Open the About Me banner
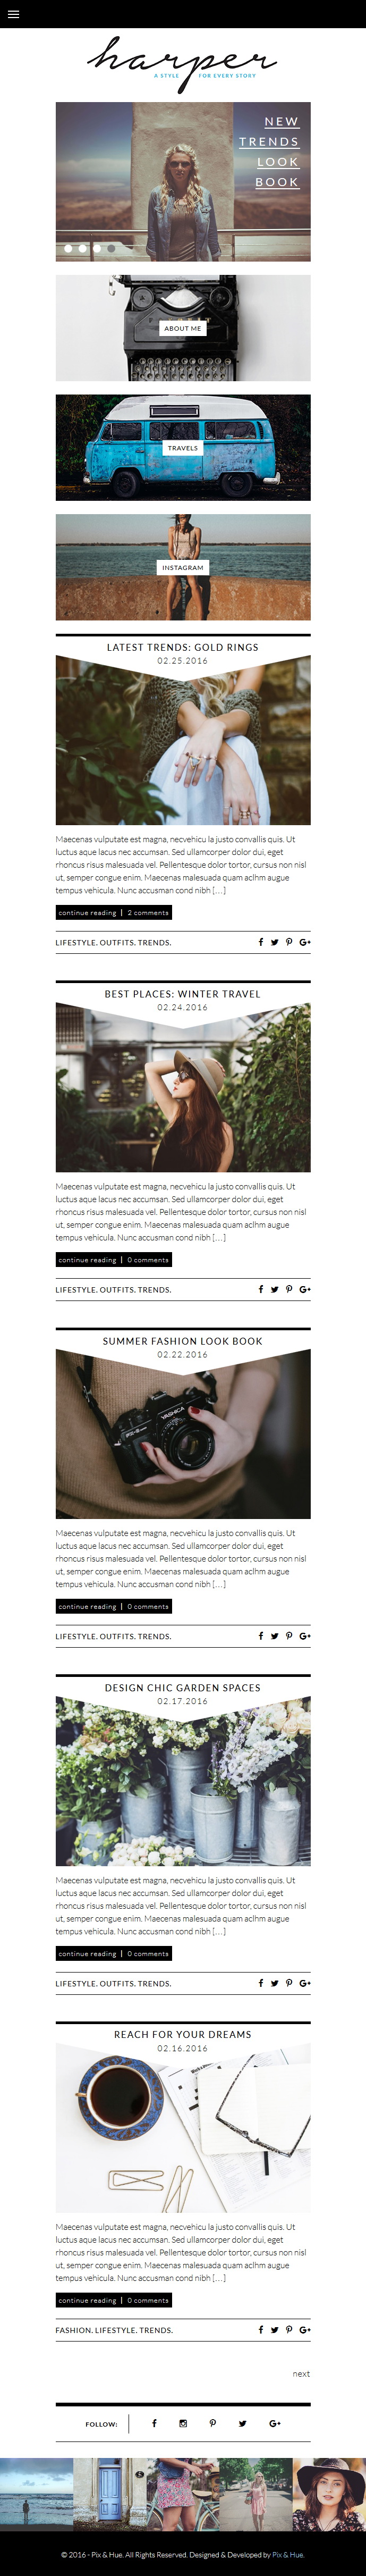The width and height of the screenshot is (366, 2576). tap(183, 328)
